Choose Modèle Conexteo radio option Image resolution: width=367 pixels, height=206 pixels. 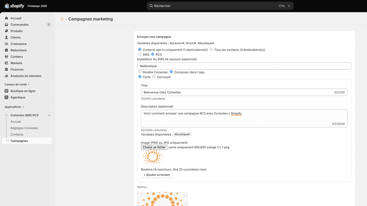coord(140,72)
